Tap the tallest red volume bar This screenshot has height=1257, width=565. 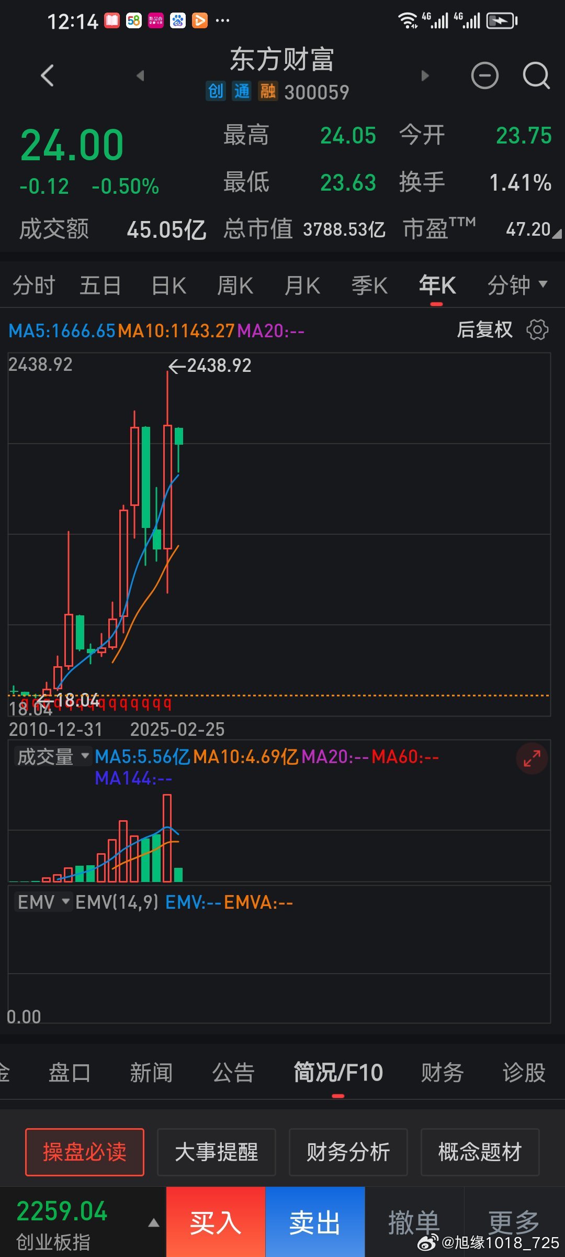pos(167,839)
